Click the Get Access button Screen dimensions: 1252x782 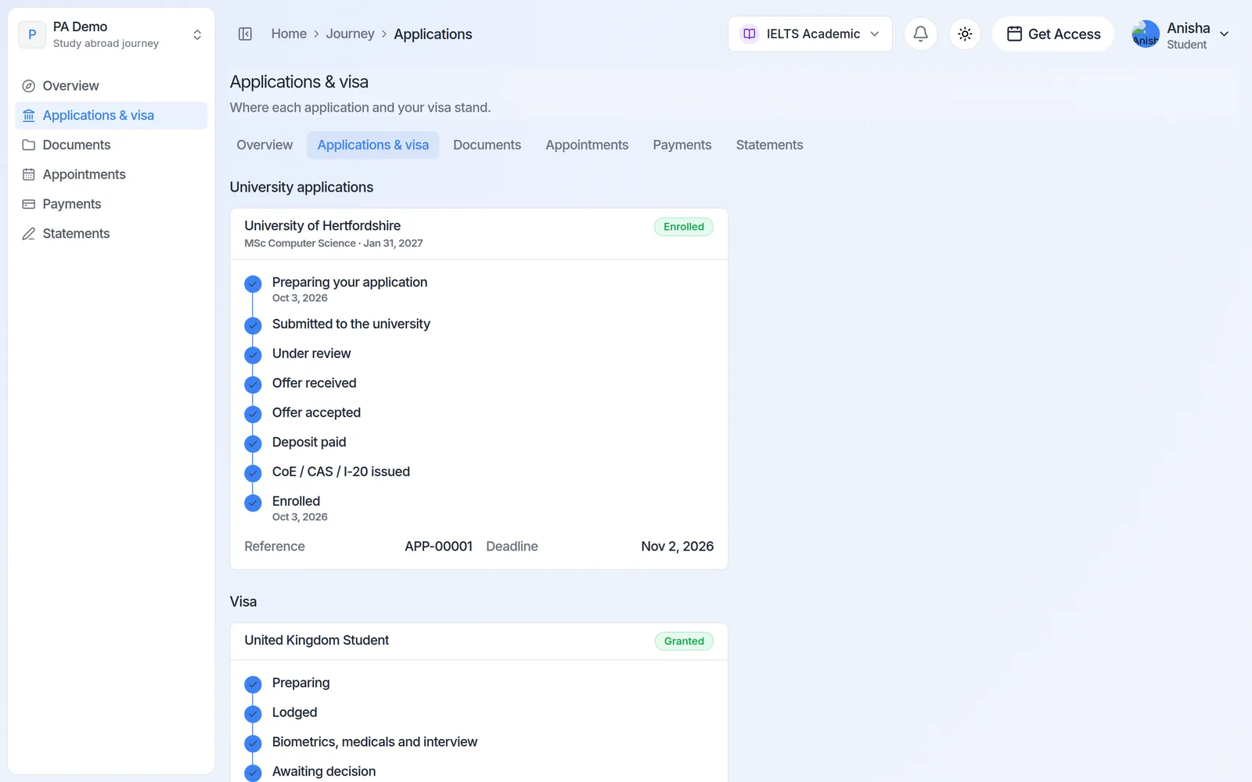pos(1053,34)
